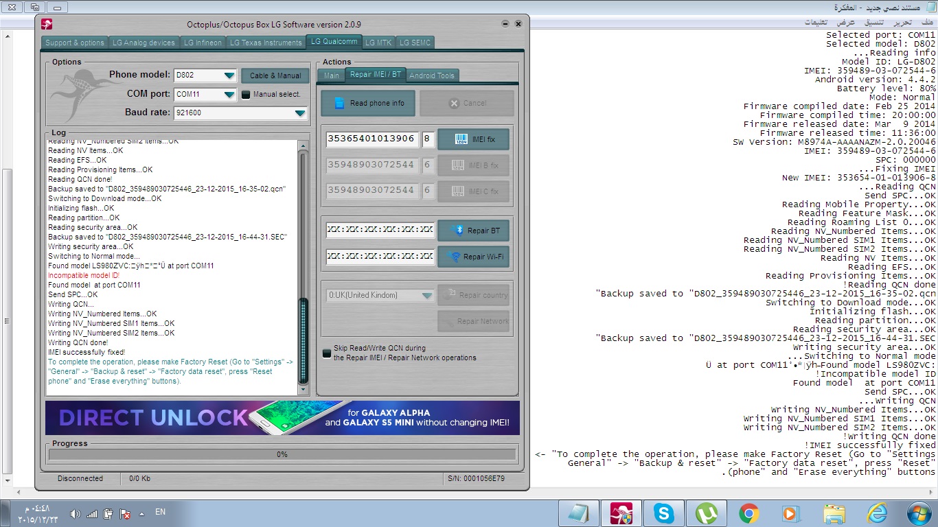Click the Wi-Fi icon on Repair Wi-Fi

pos(454,257)
